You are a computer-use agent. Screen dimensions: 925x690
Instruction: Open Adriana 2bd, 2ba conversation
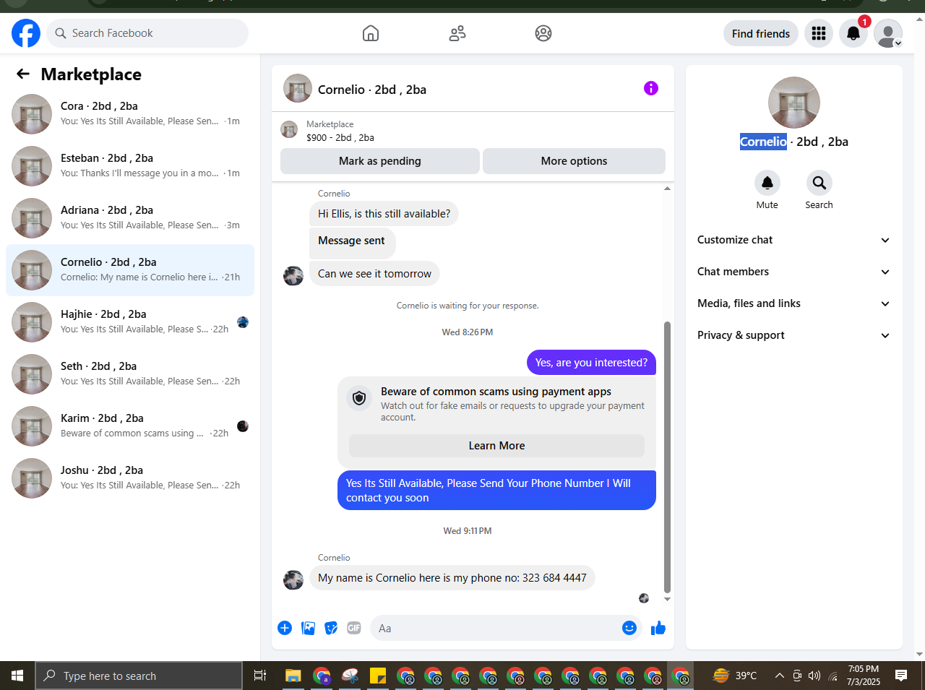(130, 218)
